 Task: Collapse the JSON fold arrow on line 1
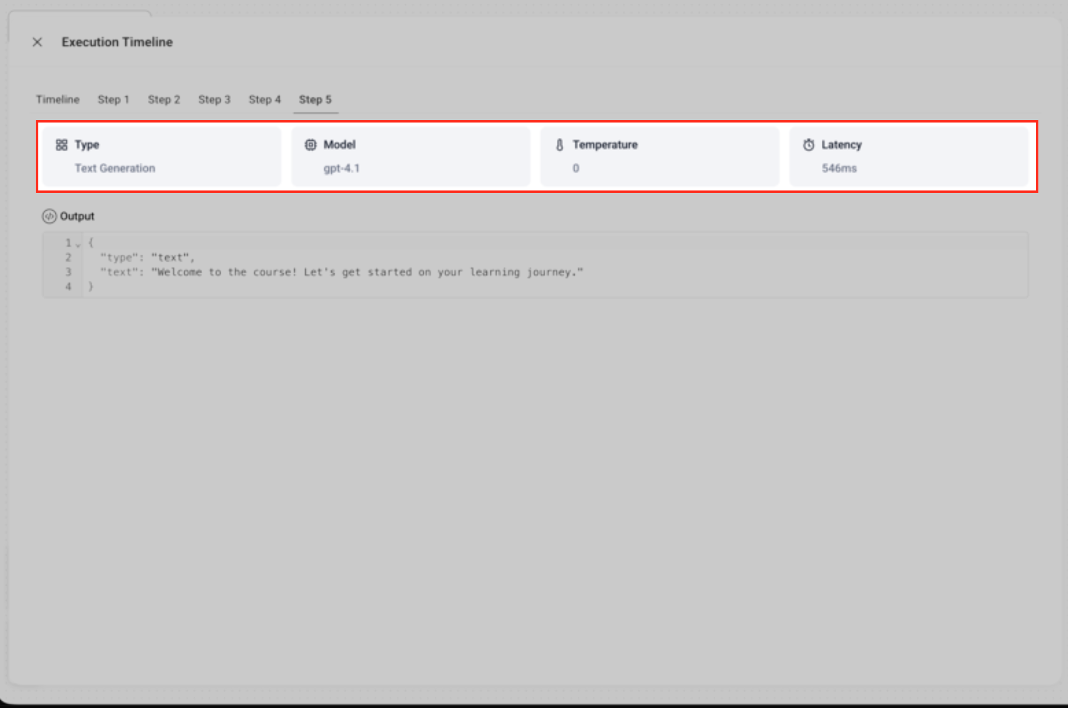(78, 244)
